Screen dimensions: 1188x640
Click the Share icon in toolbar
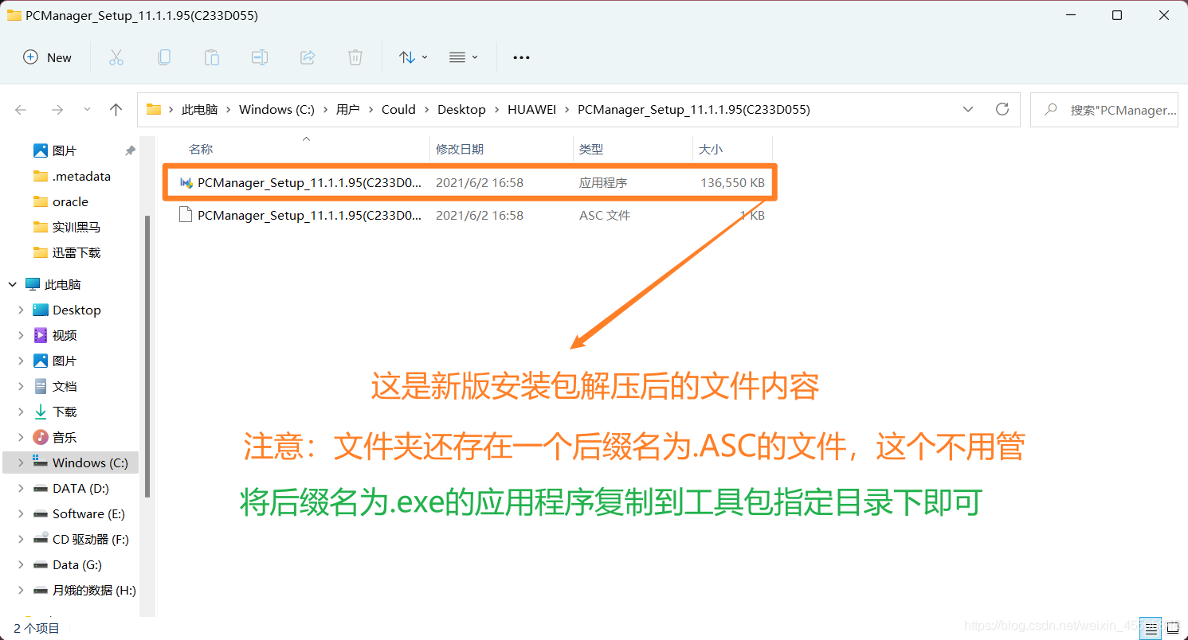308,57
